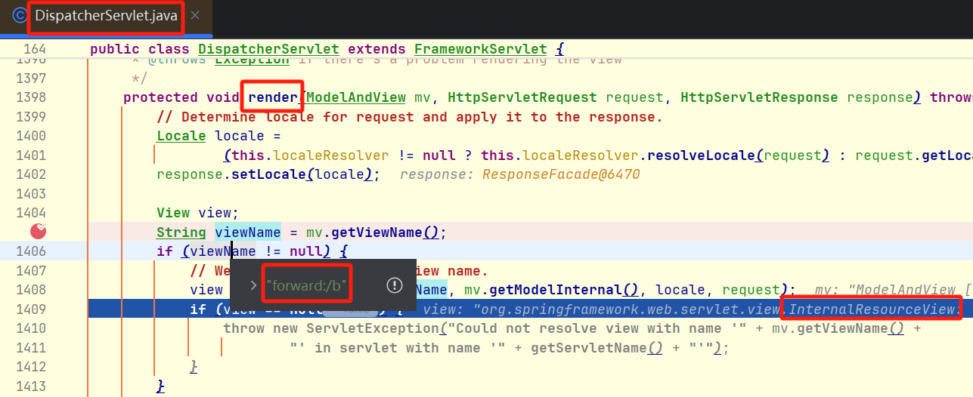Click gutter line number 1409
The width and height of the screenshot is (973, 397).
pos(30,309)
